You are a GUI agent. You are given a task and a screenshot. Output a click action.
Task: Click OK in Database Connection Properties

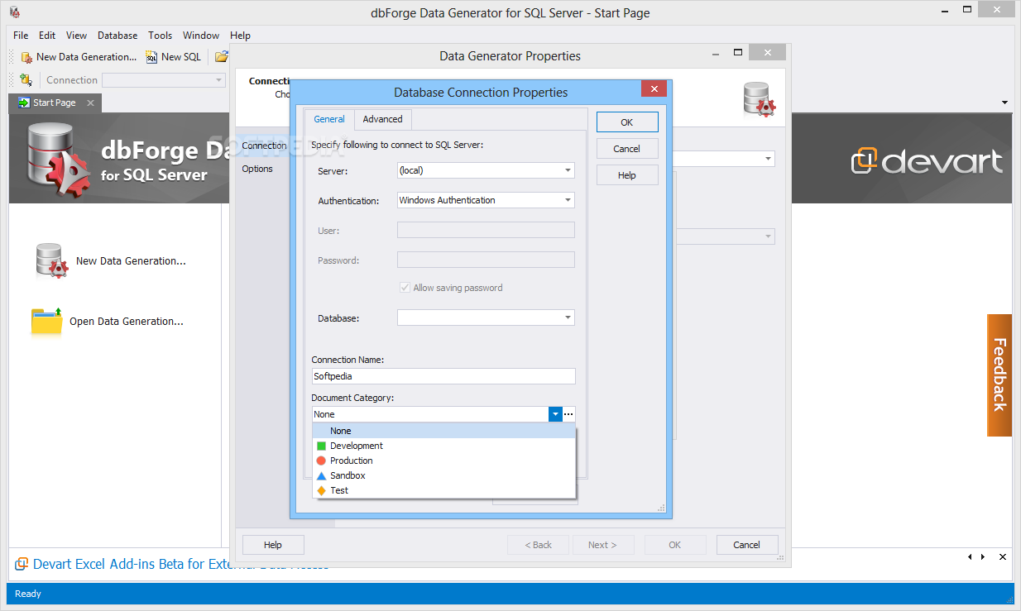(627, 122)
